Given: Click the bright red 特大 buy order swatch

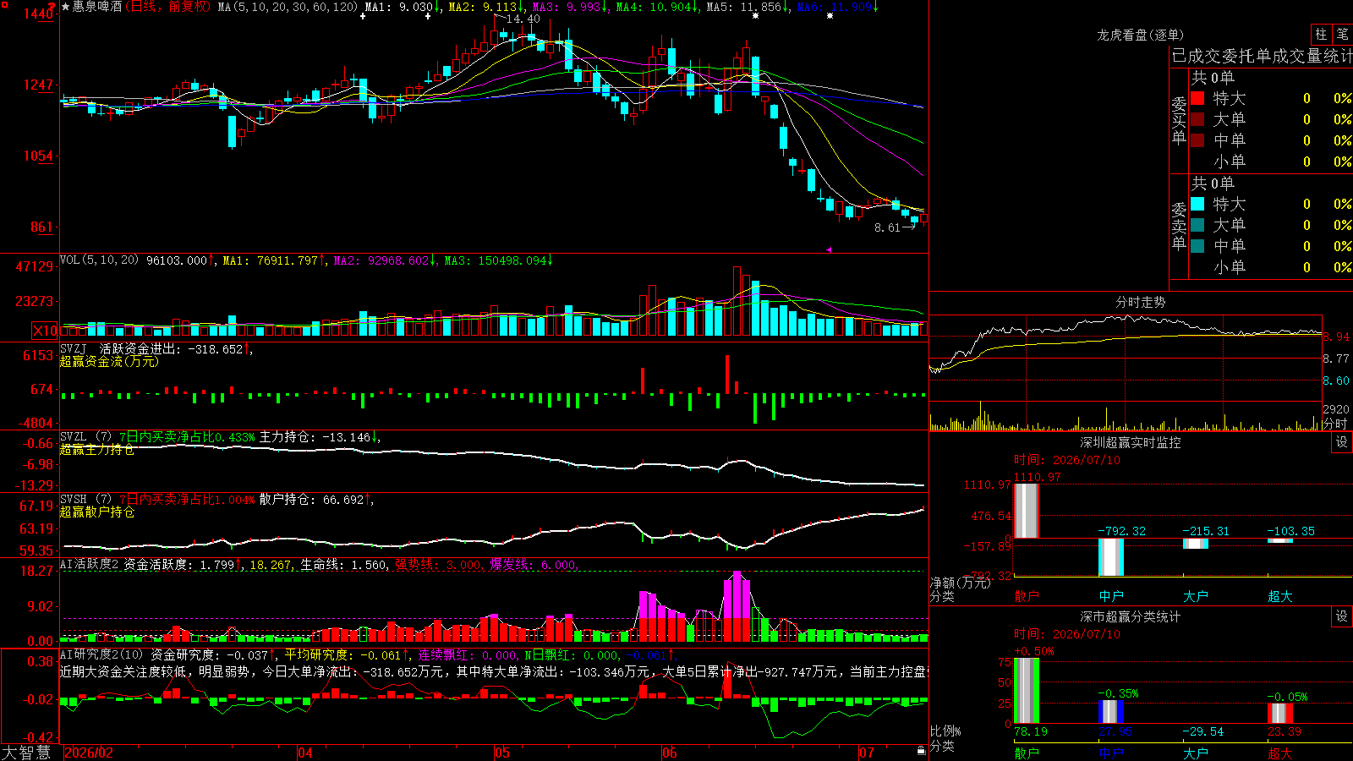Looking at the screenshot, I should point(1197,98).
